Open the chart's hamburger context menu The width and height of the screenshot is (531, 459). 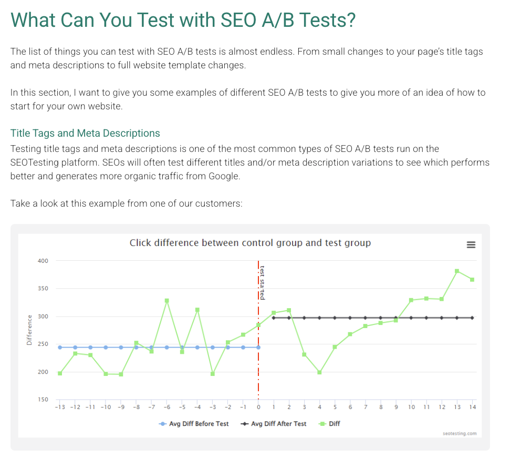click(471, 244)
